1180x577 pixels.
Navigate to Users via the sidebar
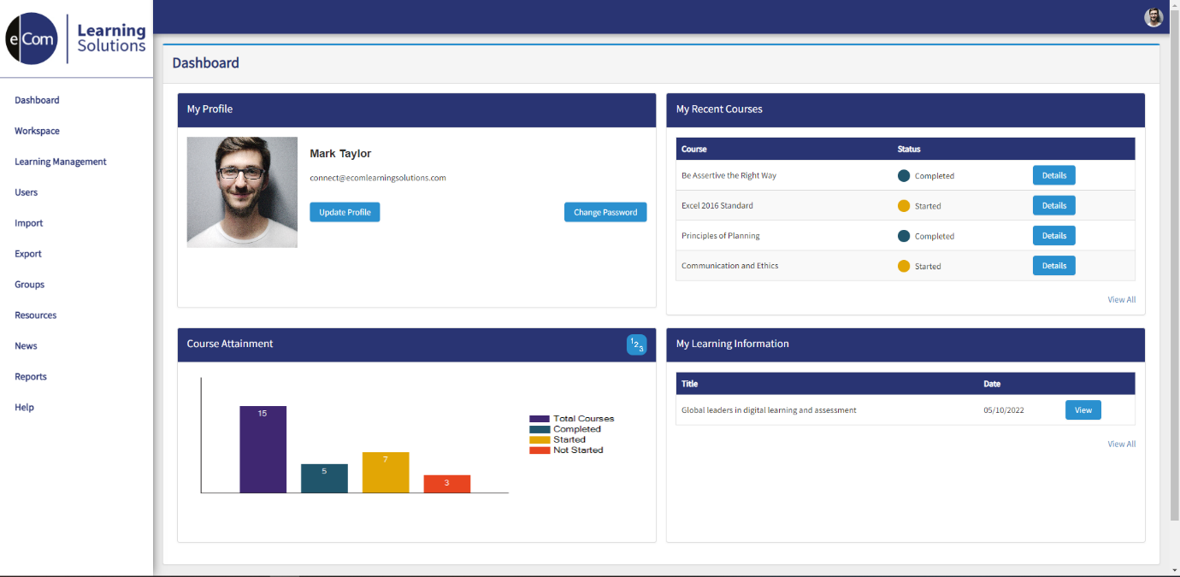(25, 192)
